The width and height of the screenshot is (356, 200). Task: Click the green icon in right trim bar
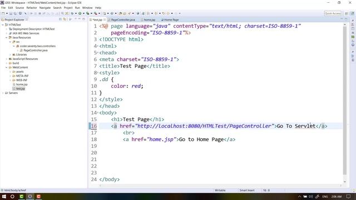(353, 37)
